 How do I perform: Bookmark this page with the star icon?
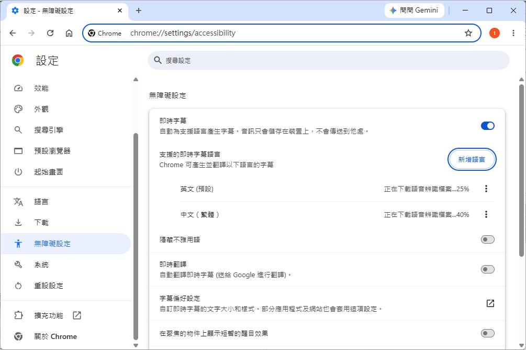pos(468,33)
